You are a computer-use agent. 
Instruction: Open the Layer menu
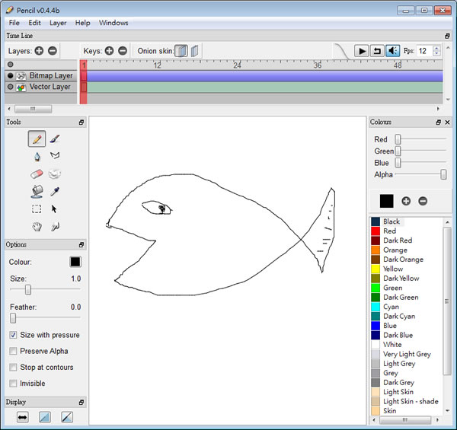tap(58, 23)
